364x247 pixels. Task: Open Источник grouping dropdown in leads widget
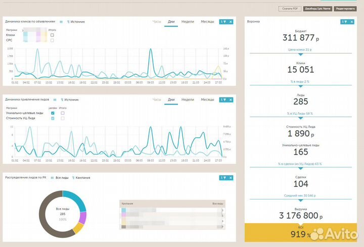click(x=70, y=100)
